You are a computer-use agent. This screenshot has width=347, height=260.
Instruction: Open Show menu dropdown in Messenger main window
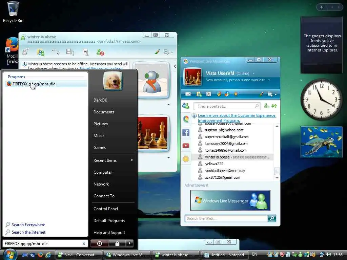pyautogui.click(x=272, y=94)
